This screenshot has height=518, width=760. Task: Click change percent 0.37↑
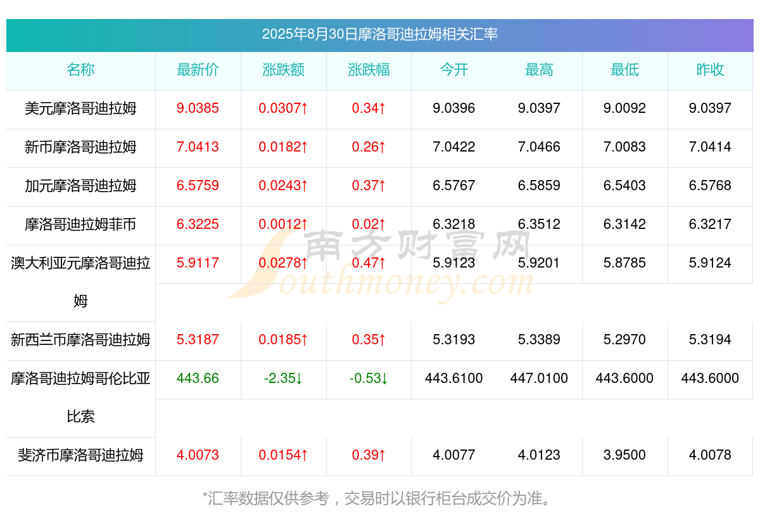(x=369, y=186)
